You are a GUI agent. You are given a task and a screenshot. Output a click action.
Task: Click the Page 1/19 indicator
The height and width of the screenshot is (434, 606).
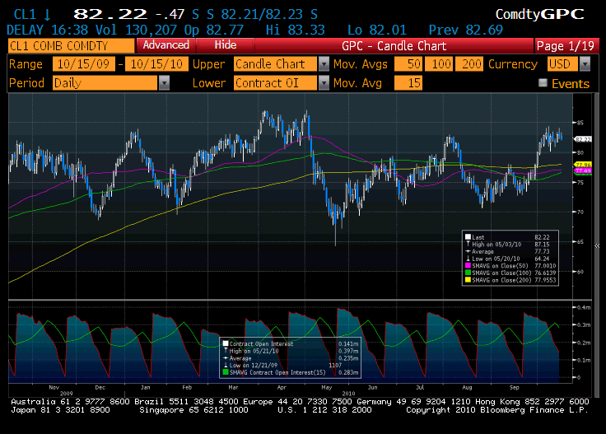(x=567, y=45)
